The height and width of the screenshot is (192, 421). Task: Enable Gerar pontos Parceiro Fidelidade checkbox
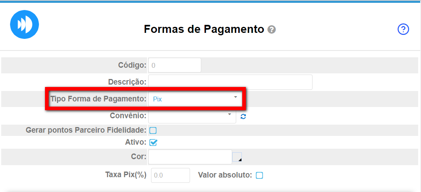click(153, 130)
